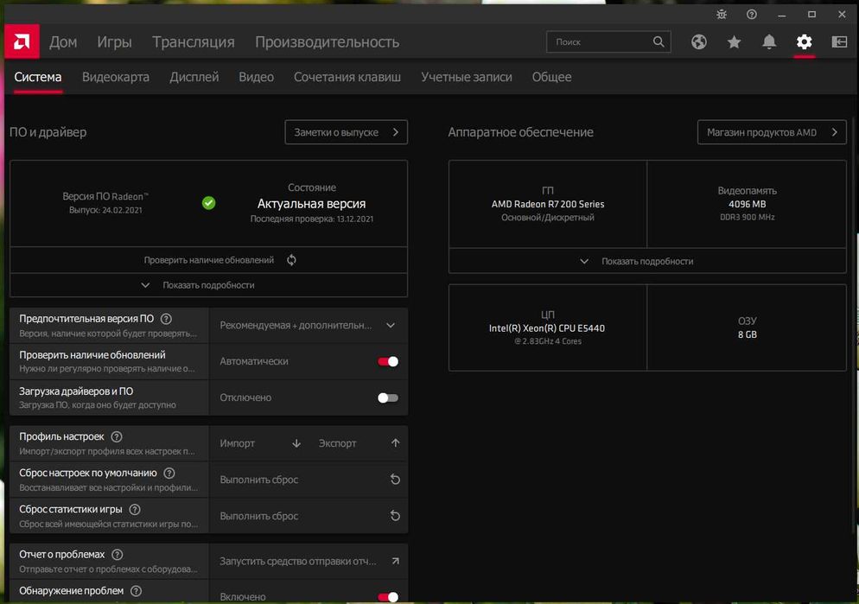Image resolution: width=859 pixels, height=604 pixels.
Task: Click Экспорт profile button
Action: (359, 443)
